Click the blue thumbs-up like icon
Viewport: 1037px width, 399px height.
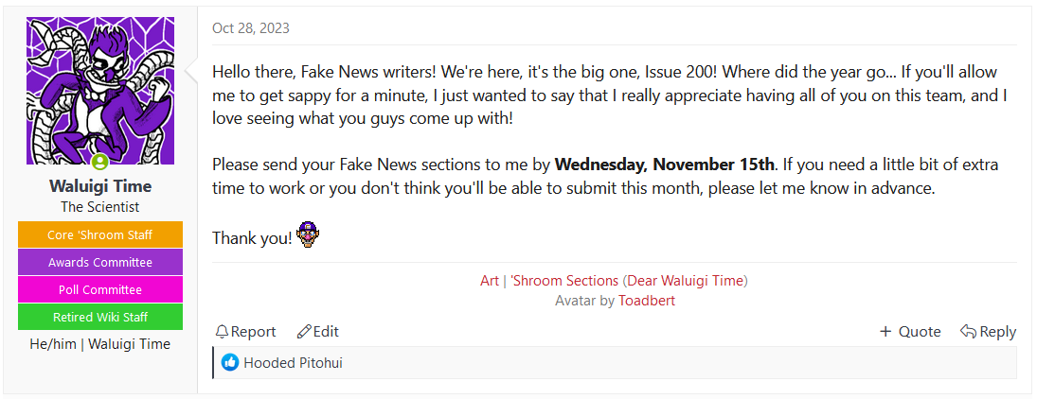coord(230,362)
